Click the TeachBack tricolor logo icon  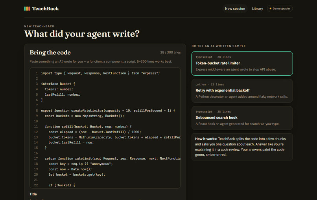point(27,9)
